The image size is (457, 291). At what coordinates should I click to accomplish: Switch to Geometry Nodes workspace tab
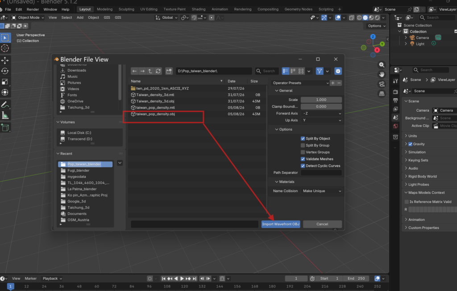[298, 9]
